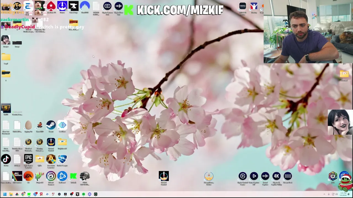Screen dimensions: 353x198
Task: Open the blue rocket Chrome-app shortcut
Action: coord(62,6)
